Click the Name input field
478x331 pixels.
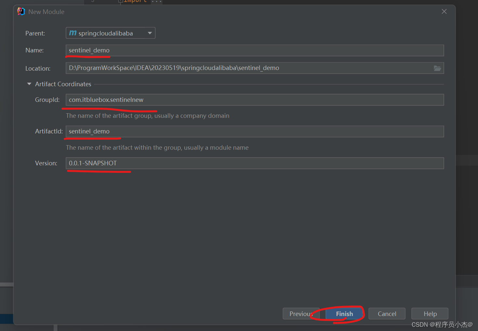point(255,50)
